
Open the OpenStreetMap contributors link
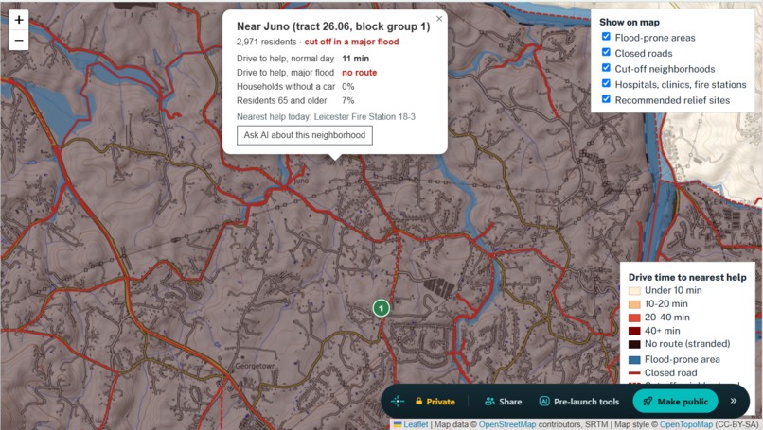tap(507, 424)
